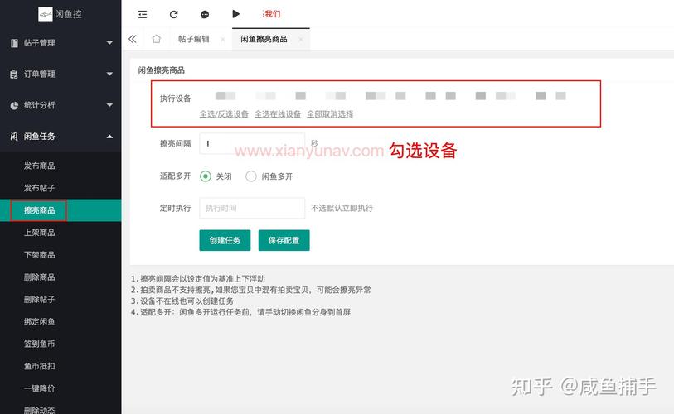Toggle the sidebar collapse icon
The width and height of the screenshot is (674, 414).
pyautogui.click(x=143, y=15)
